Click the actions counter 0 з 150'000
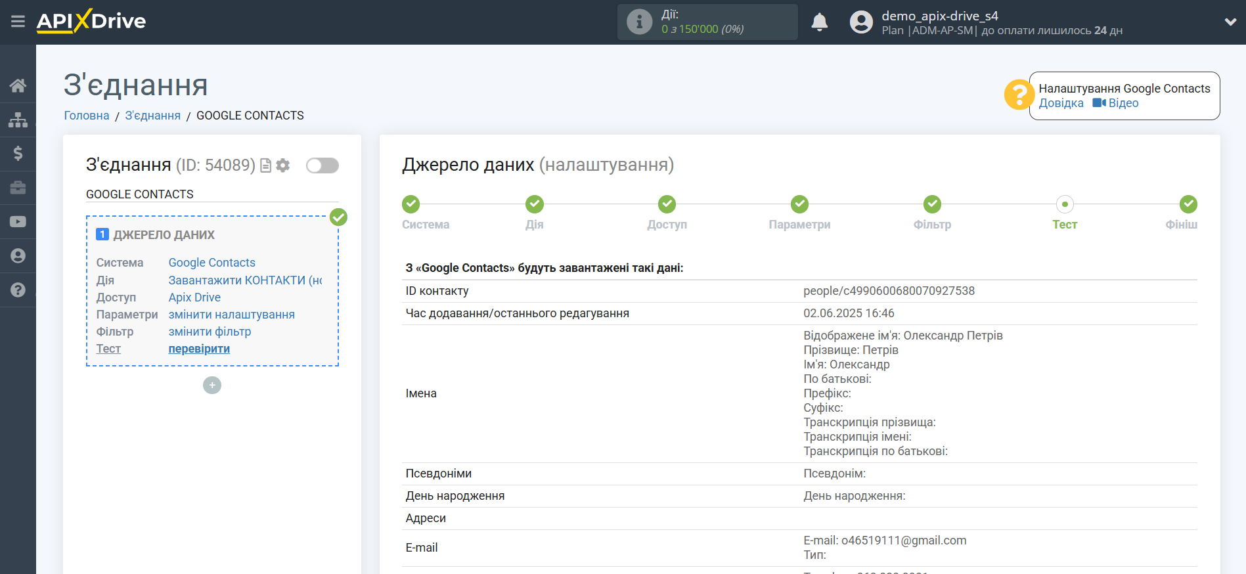The image size is (1246, 574). point(702,30)
